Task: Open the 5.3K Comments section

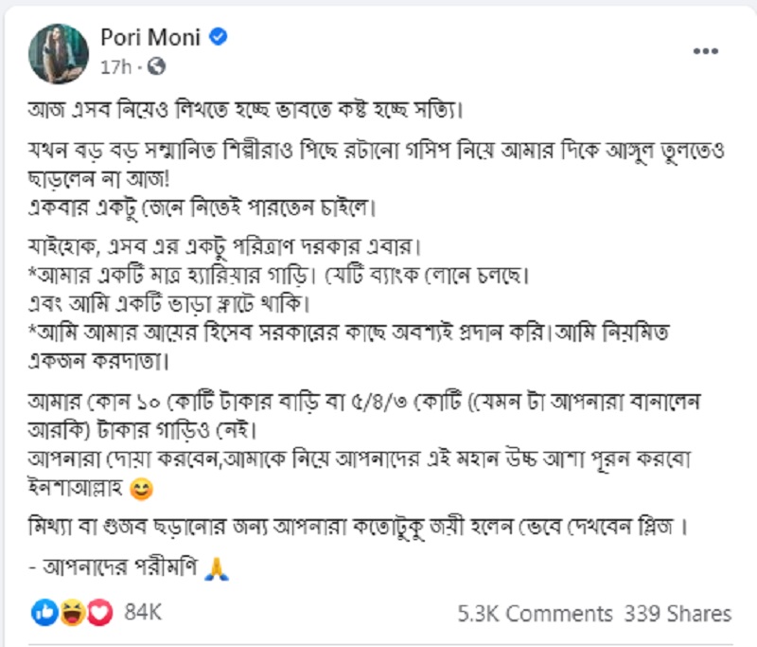Action: pos(535,614)
